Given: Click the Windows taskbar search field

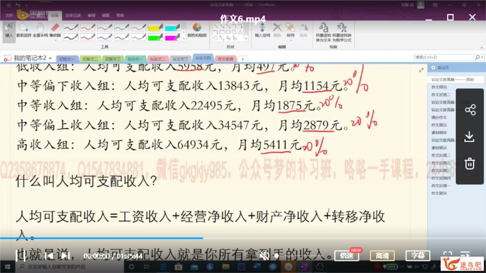Looking at the screenshot, I should (x=69, y=267).
